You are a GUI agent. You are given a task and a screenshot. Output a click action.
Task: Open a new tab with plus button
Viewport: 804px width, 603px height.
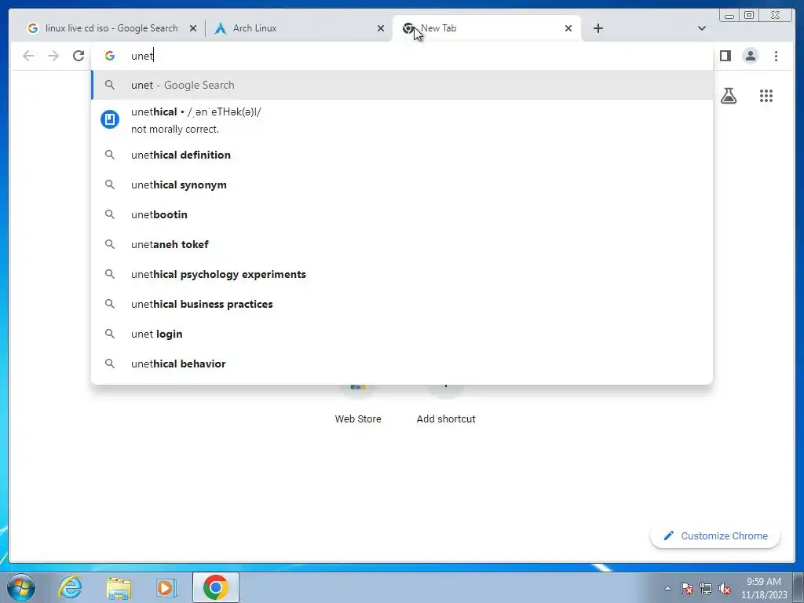point(598,28)
